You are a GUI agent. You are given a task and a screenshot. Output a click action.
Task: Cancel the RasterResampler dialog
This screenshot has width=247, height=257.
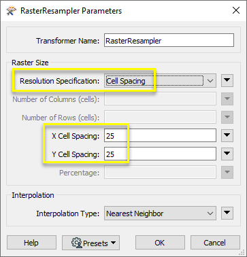(215, 243)
